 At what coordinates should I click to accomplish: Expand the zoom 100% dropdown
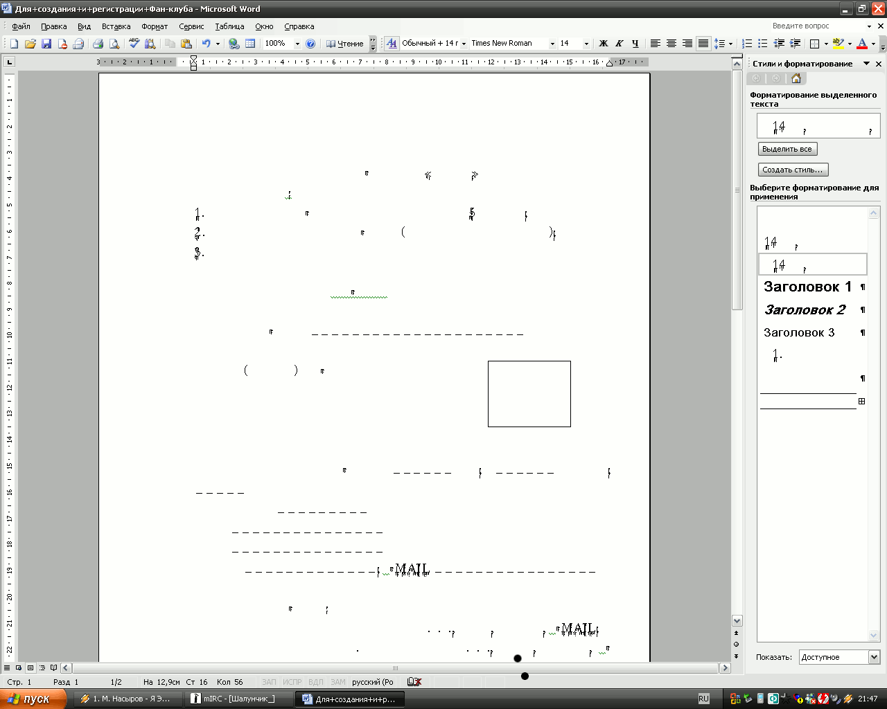click(x=297, y=44)
